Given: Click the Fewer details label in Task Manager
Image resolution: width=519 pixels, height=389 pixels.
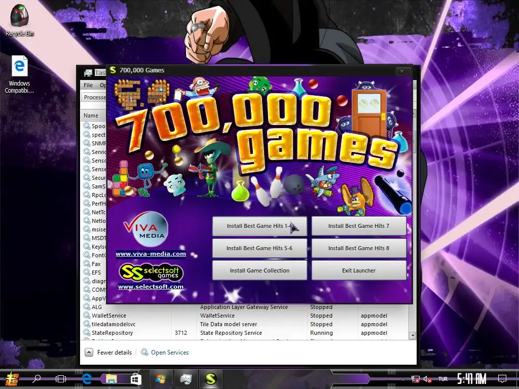Looking at the screenshot, I should (x=114, y=353).
